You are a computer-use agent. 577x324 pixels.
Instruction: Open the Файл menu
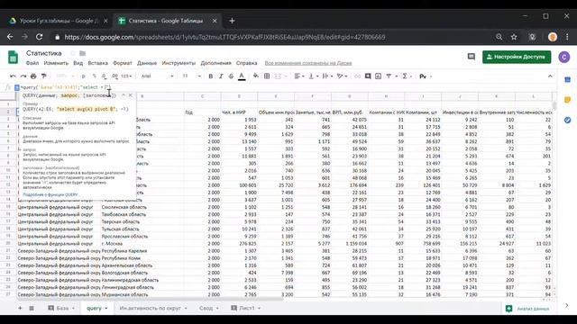point(32,63)
